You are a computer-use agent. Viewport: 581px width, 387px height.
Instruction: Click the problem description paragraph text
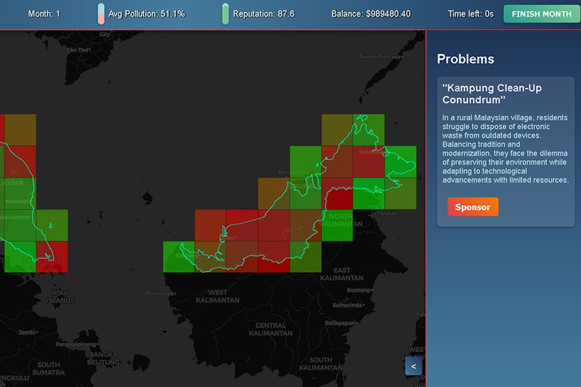tap(505, 149)
